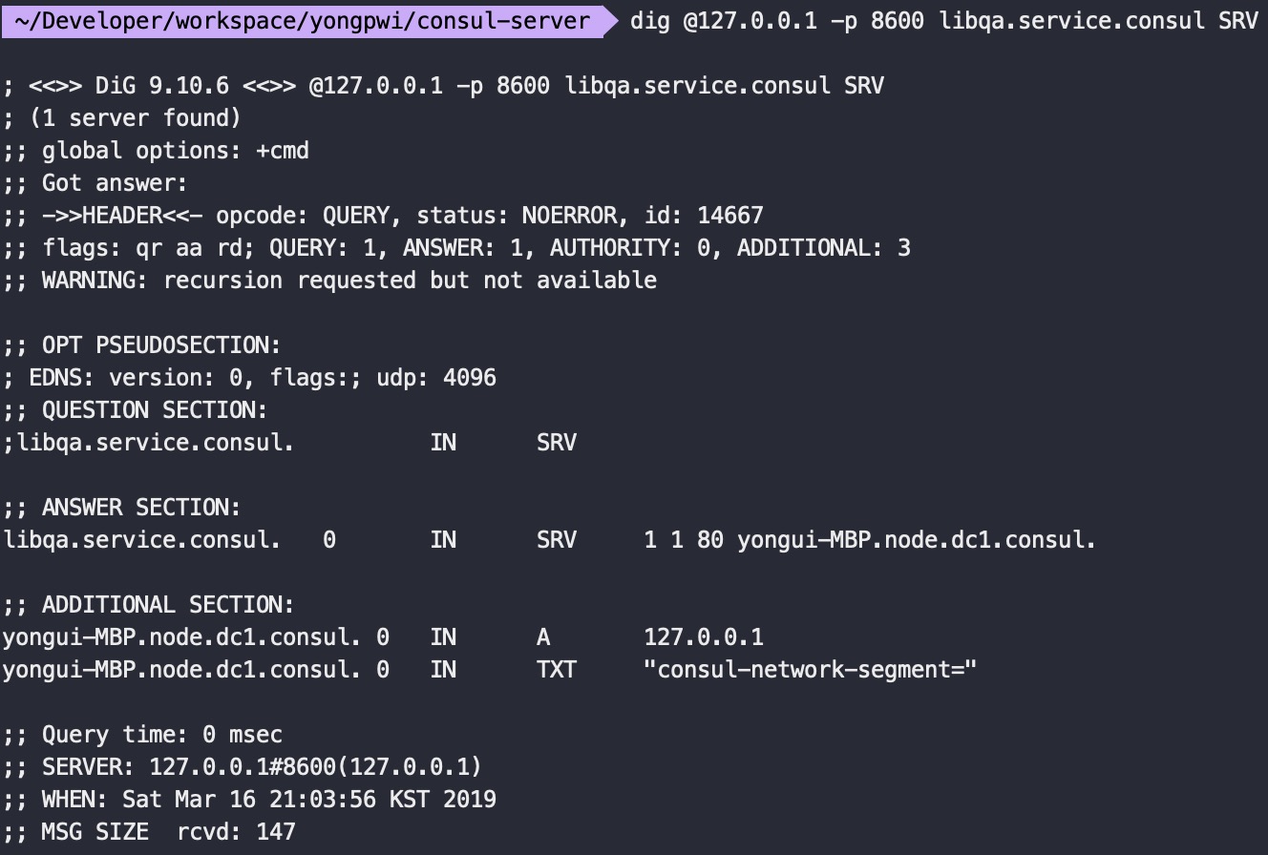Screen dimensions: 1268x855
Task: Click the '(1 server found)' line
Action: pyautogui.click(x=122, y=118)
